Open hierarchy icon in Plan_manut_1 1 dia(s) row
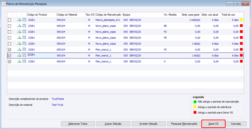This screenshot has width=251, height=129. pos(19,56)
